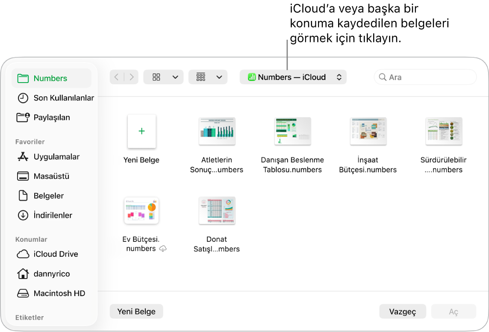Go forward with the right arrow
Image resolution: width=489 pixels, height=332 pixels.
click(x=131, y=77)
